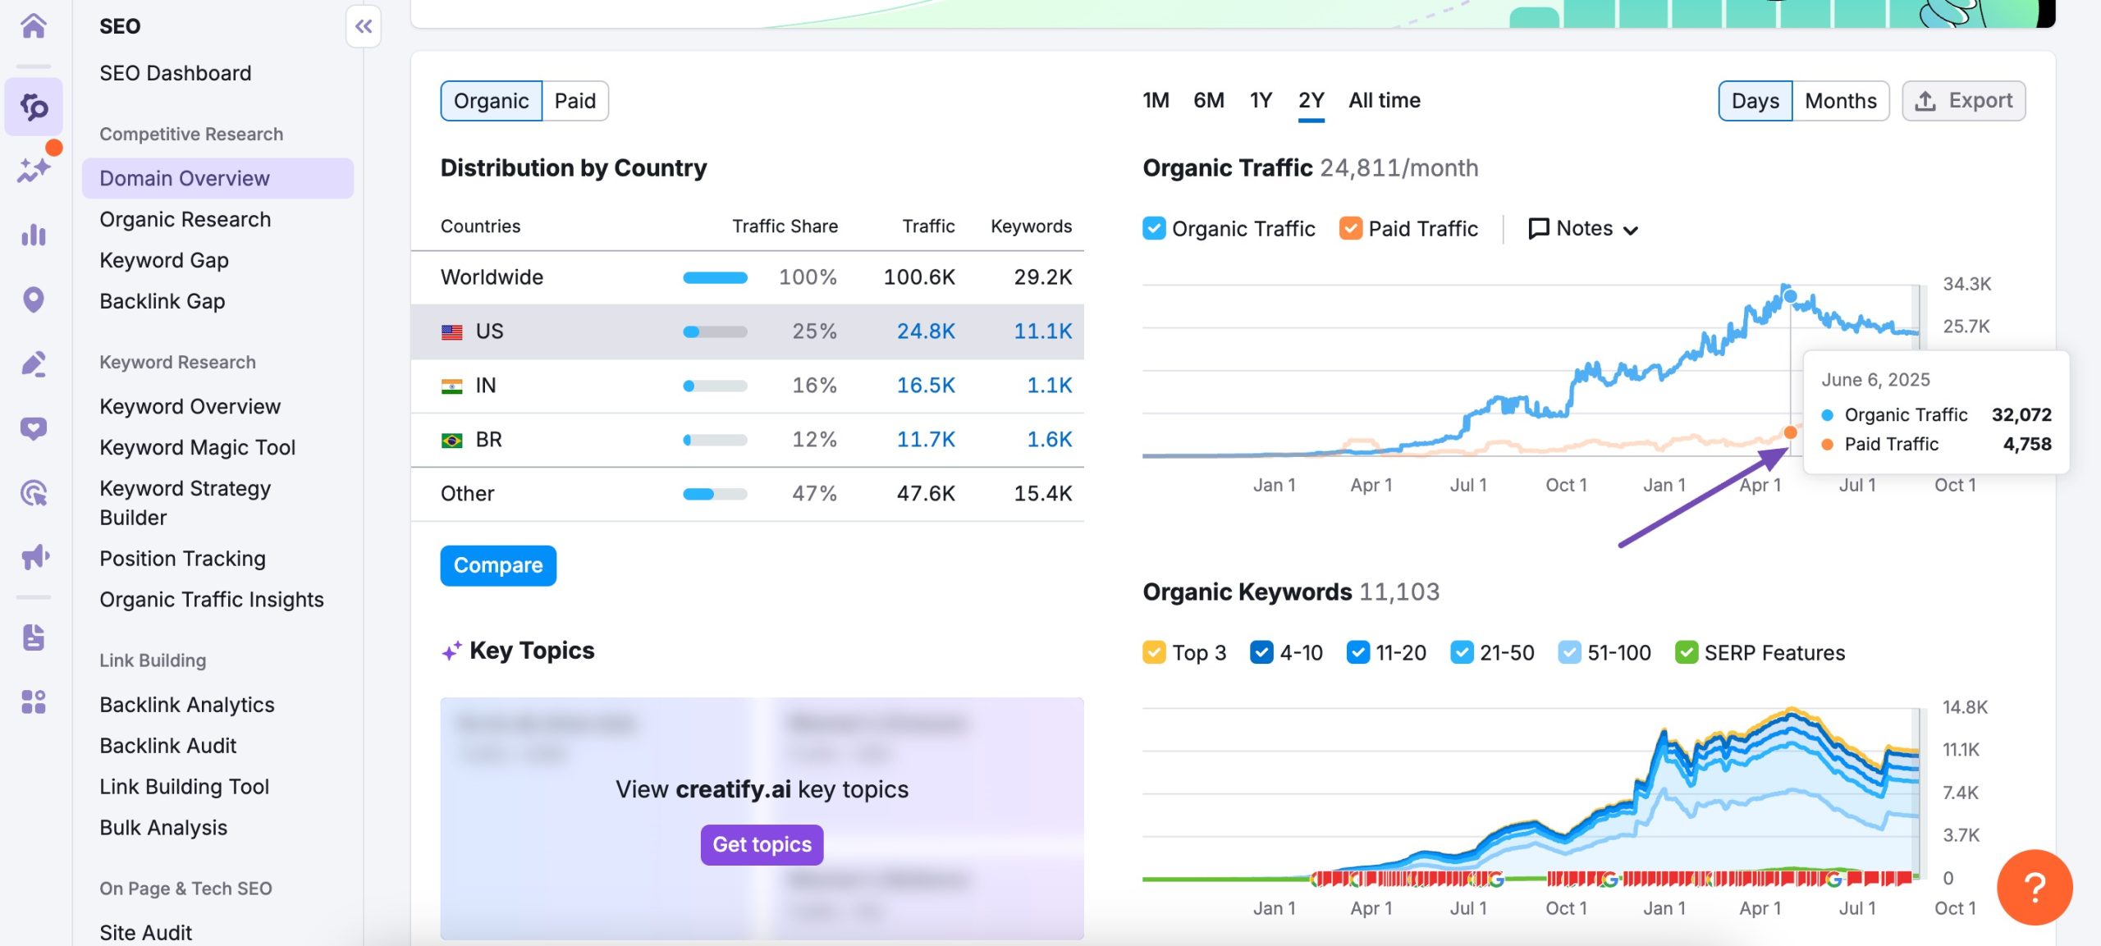Open the bar chart analytics sidebar icon
The height and width of the screenshot is (946, 2101).
point(33,235)
